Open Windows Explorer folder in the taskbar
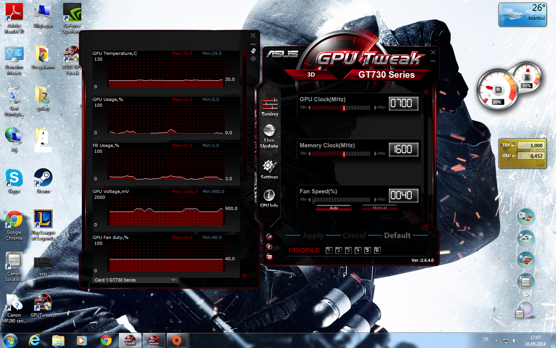 58,340
